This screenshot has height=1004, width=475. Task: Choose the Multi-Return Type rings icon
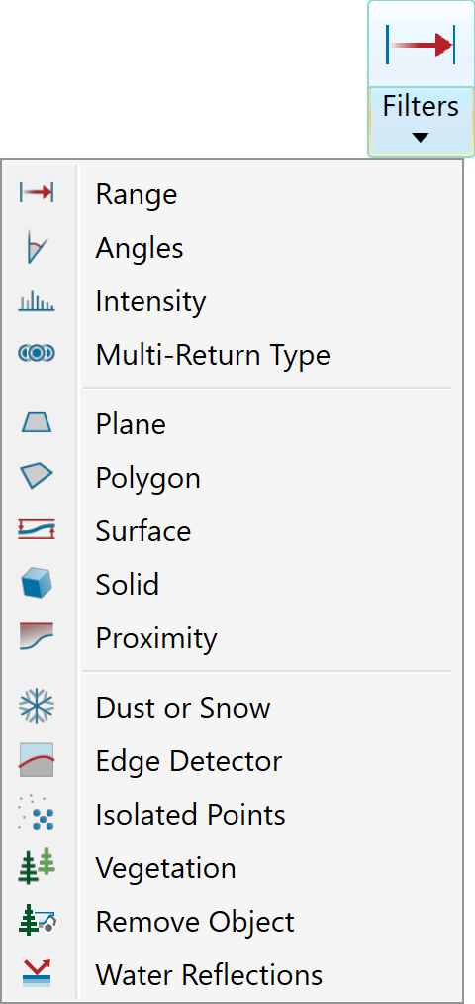coord(37,353)
